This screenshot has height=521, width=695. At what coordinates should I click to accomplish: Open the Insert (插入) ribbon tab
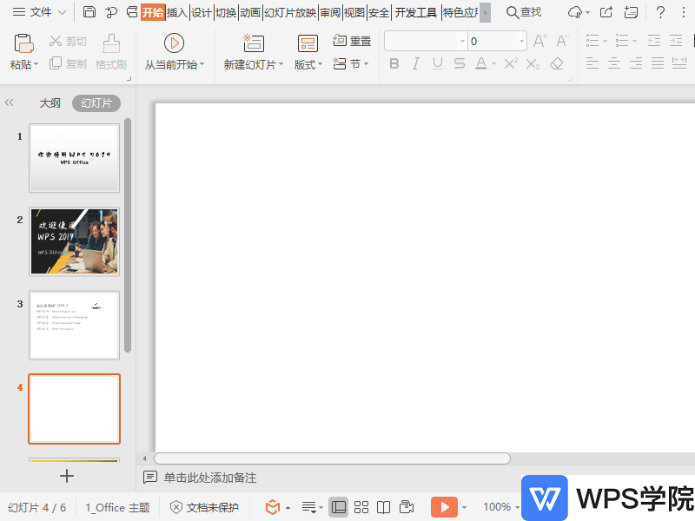177,12
